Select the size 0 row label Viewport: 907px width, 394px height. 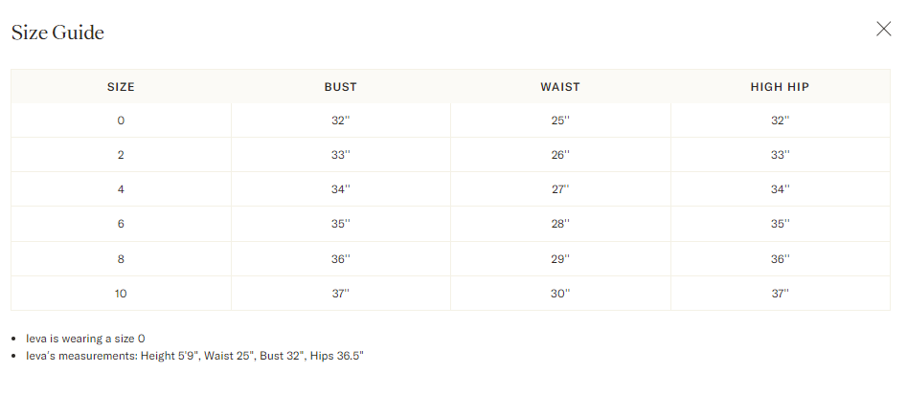click(121, 120)
